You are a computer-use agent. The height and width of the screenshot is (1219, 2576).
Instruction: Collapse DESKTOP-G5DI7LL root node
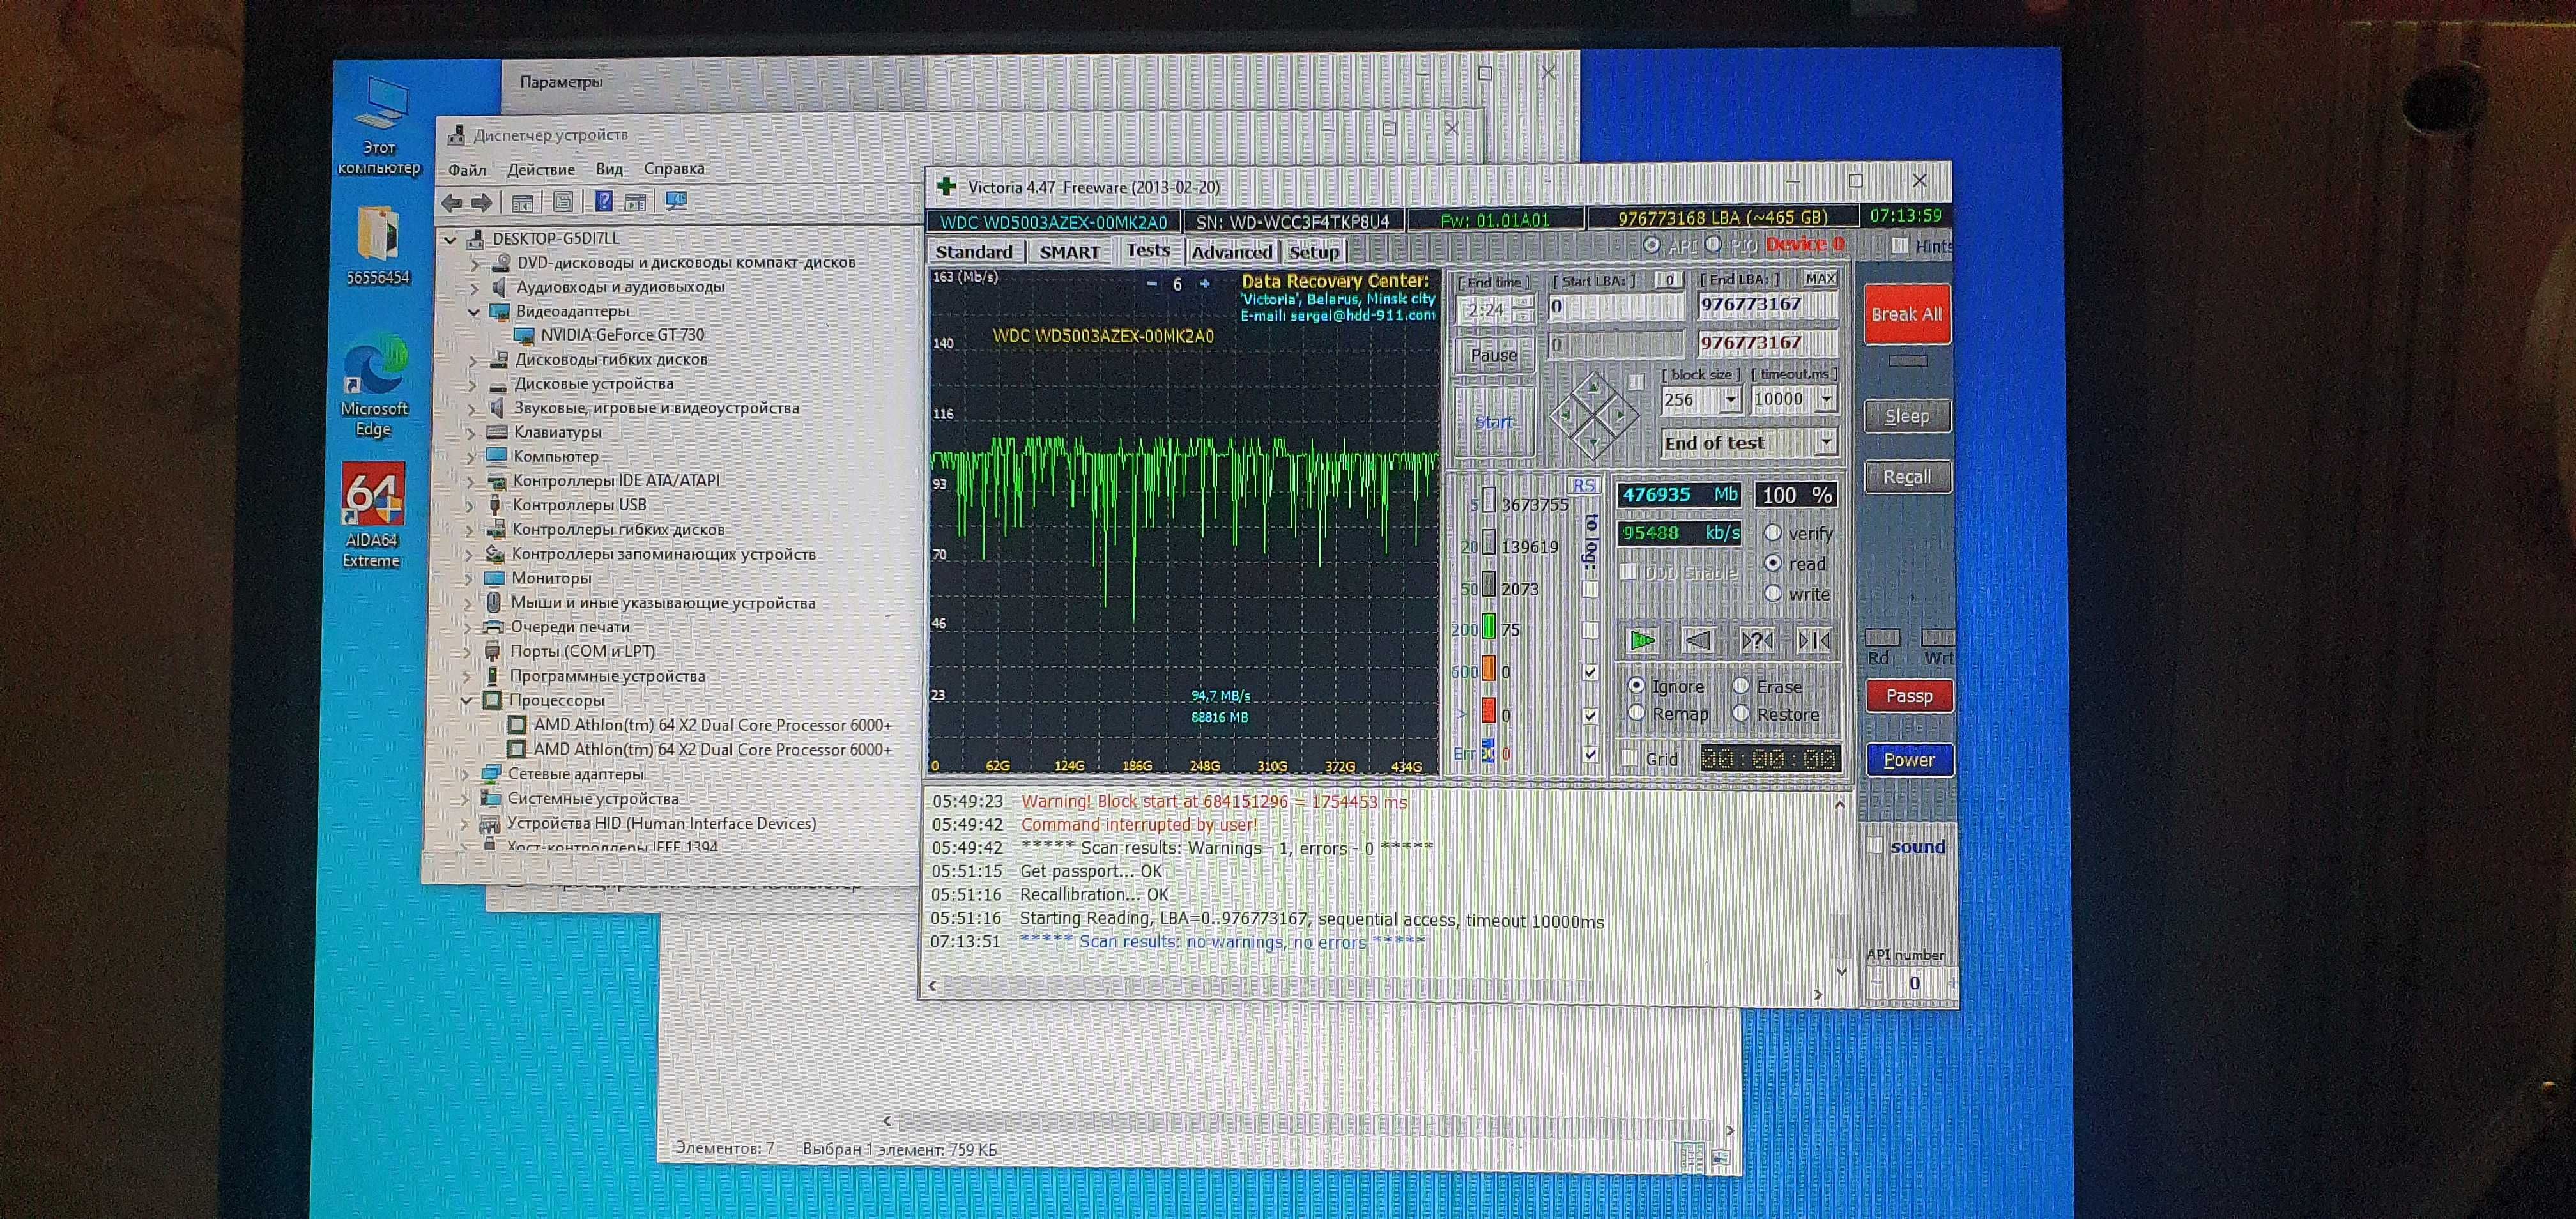click(451, 239)
